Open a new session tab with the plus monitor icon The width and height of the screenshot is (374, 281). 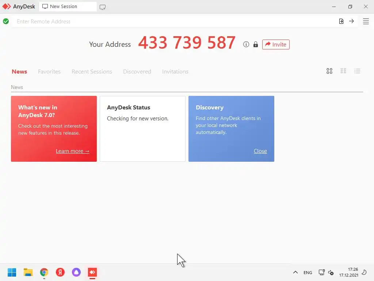coord(103,7)
